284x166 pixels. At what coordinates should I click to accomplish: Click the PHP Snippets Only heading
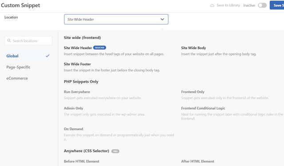[x=81, y=81]
